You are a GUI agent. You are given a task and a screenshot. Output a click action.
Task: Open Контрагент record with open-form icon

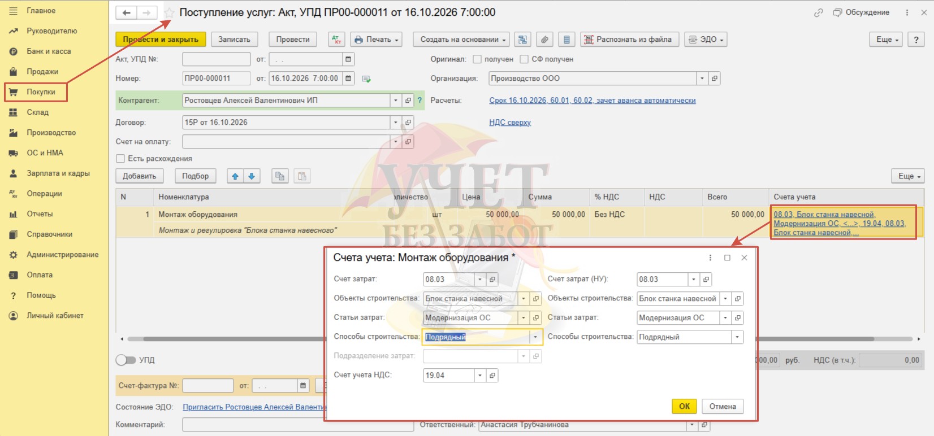[x=408, y=101]
